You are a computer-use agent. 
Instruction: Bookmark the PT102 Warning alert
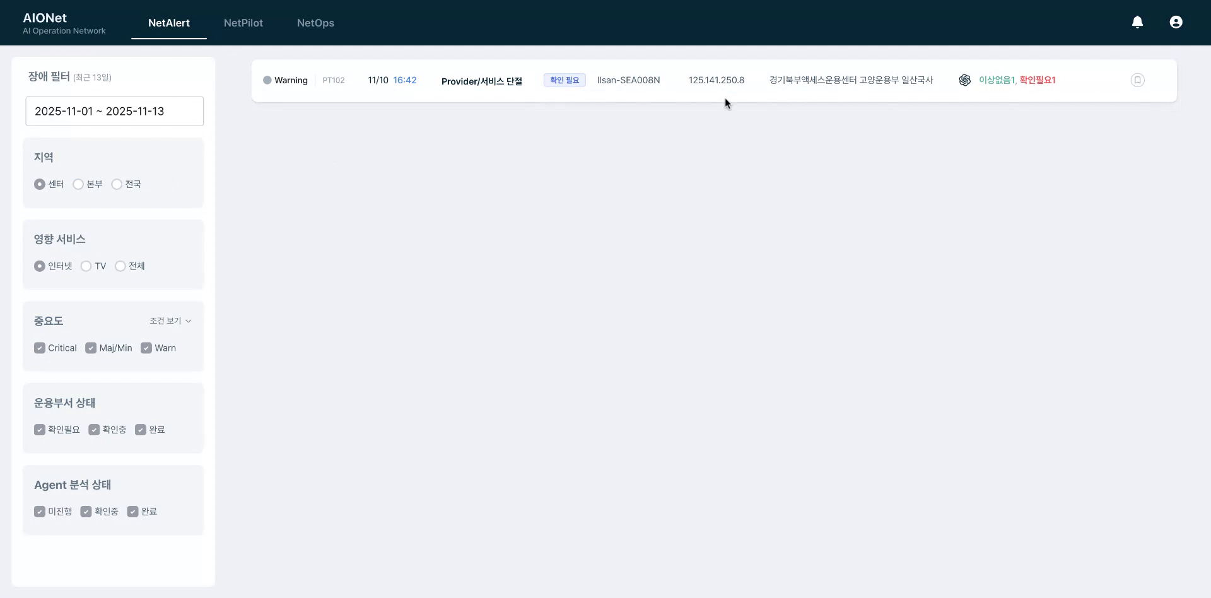(x=1138, y=80)
